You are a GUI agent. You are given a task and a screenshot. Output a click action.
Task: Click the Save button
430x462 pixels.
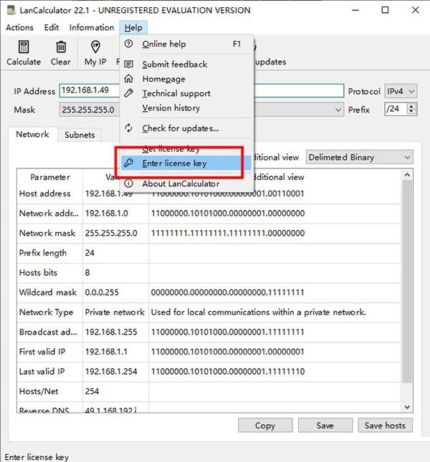click(x=325, y=425)
